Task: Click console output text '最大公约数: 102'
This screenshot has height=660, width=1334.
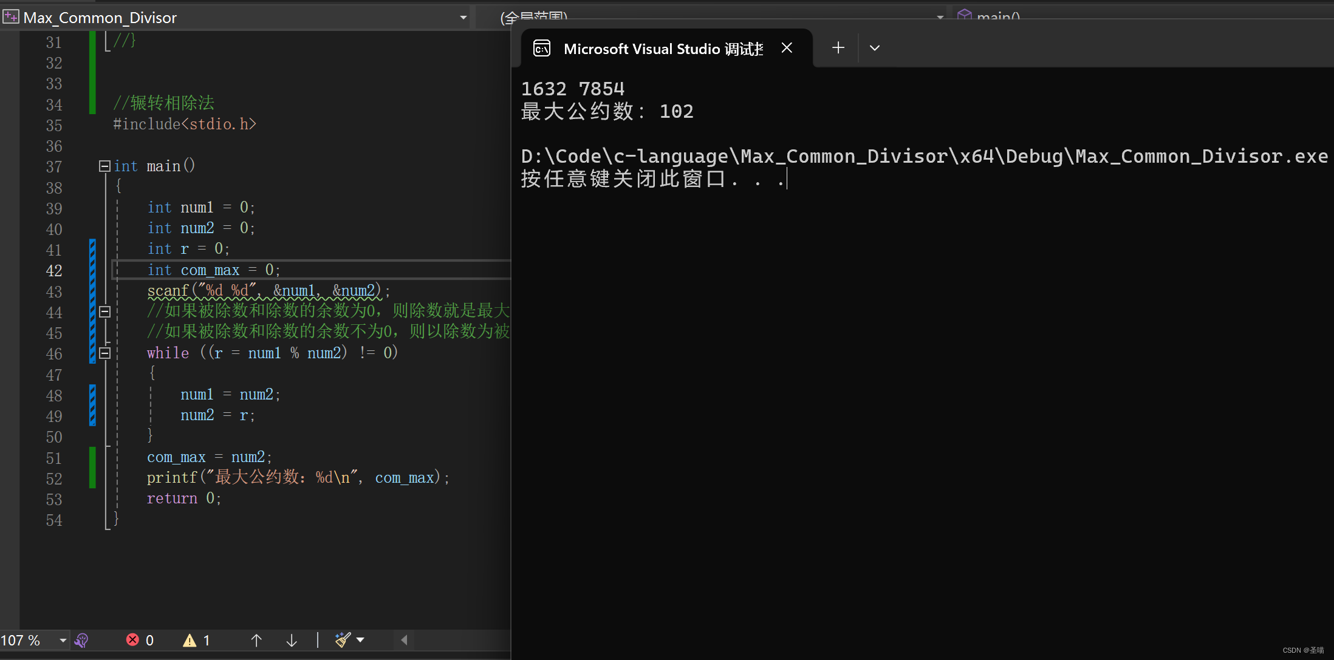Action: 607,111
